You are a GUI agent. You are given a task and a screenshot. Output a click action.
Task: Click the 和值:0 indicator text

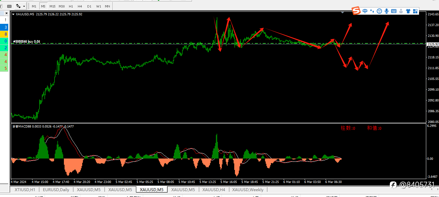point(374,128)
